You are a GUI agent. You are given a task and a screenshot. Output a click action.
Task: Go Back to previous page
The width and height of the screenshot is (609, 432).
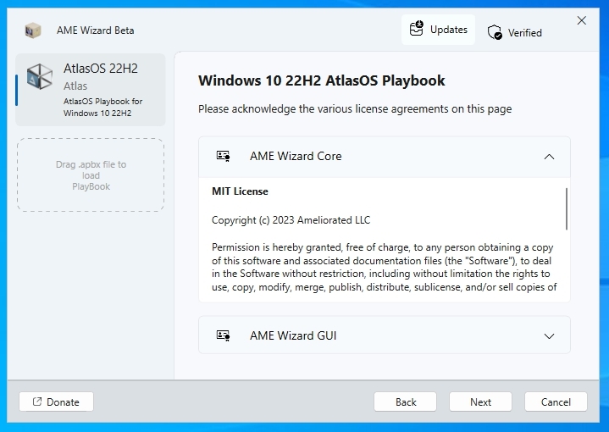coord(405,402)
